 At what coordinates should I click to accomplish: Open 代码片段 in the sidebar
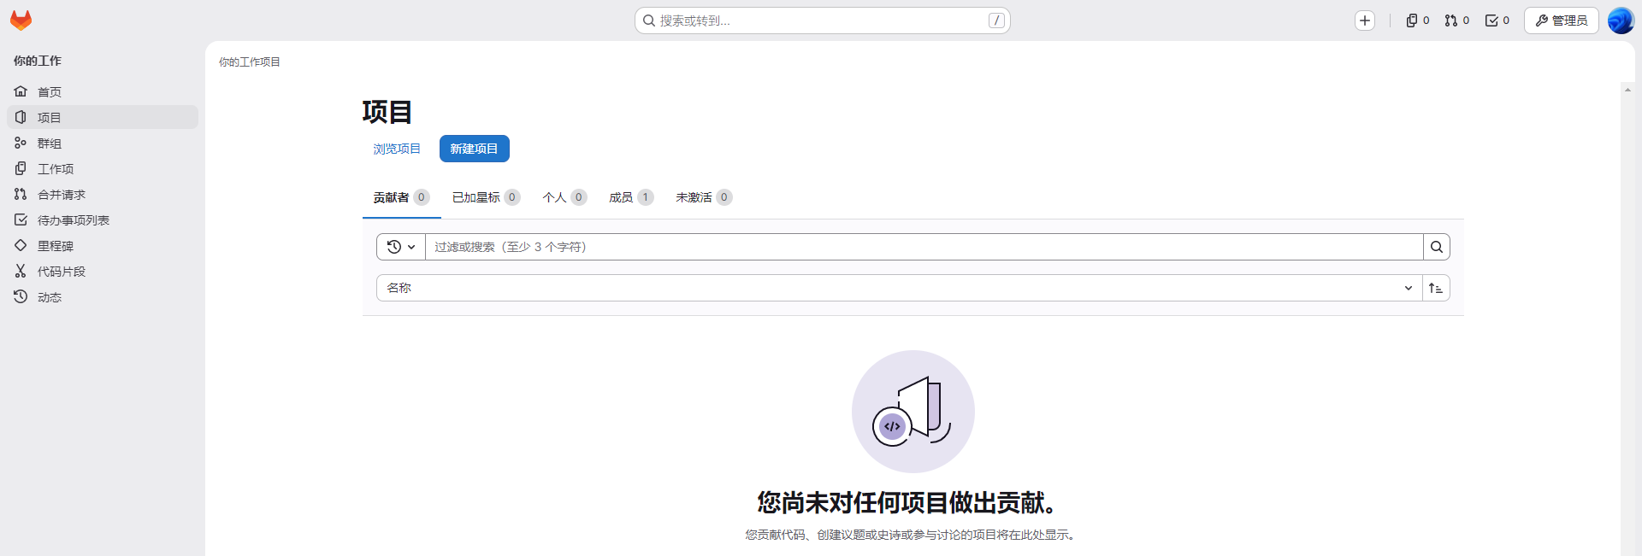tap(103, 271)
